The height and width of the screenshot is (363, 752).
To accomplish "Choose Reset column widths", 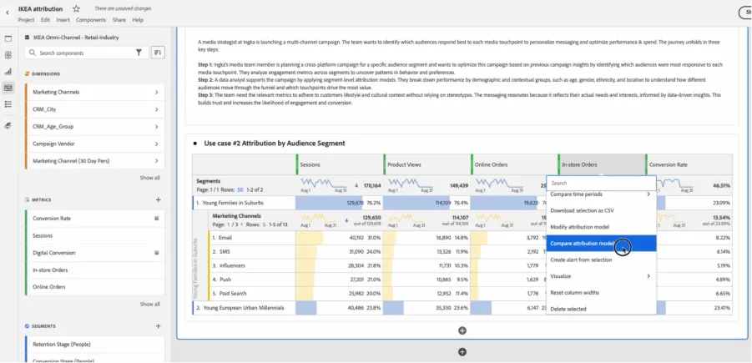I will 601,293.
